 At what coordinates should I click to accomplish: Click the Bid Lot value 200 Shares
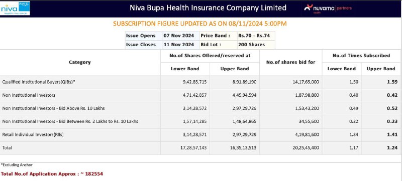coord(251,45)
